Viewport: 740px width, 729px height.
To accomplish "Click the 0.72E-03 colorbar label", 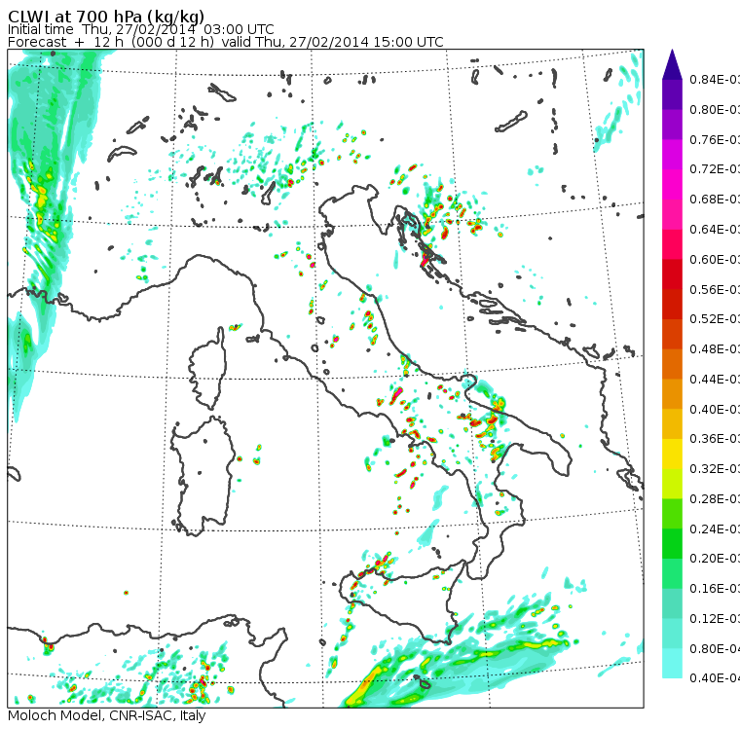I will click(x=715, y=169).
